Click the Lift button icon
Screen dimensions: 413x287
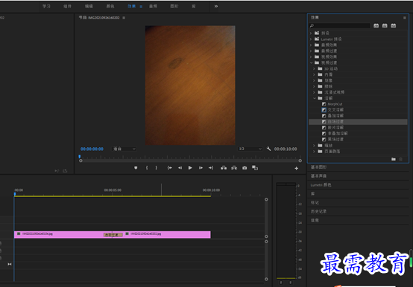[x=224, y=168]
